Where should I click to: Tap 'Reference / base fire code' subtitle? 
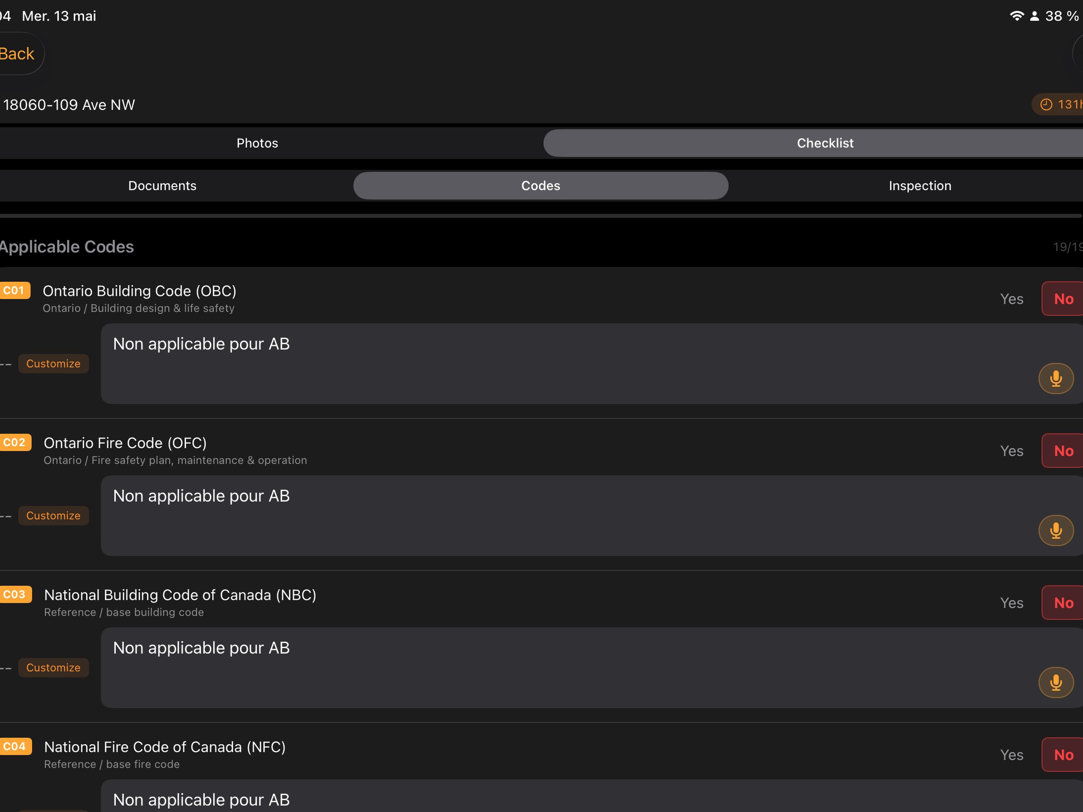pyautogui.click(x=112, y=764)
